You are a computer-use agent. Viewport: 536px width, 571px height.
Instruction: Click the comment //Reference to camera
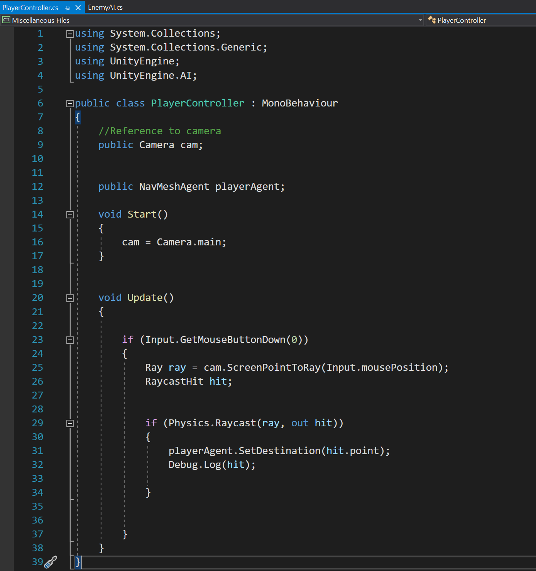pos(160,131)
